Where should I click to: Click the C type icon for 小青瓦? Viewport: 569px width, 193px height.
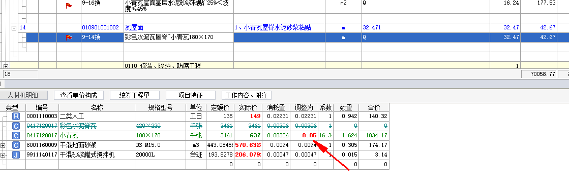(16, 136)
